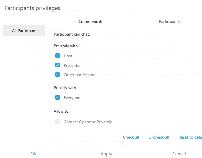Click the Check all link
The image size is (202, 158).
[131, 137]
